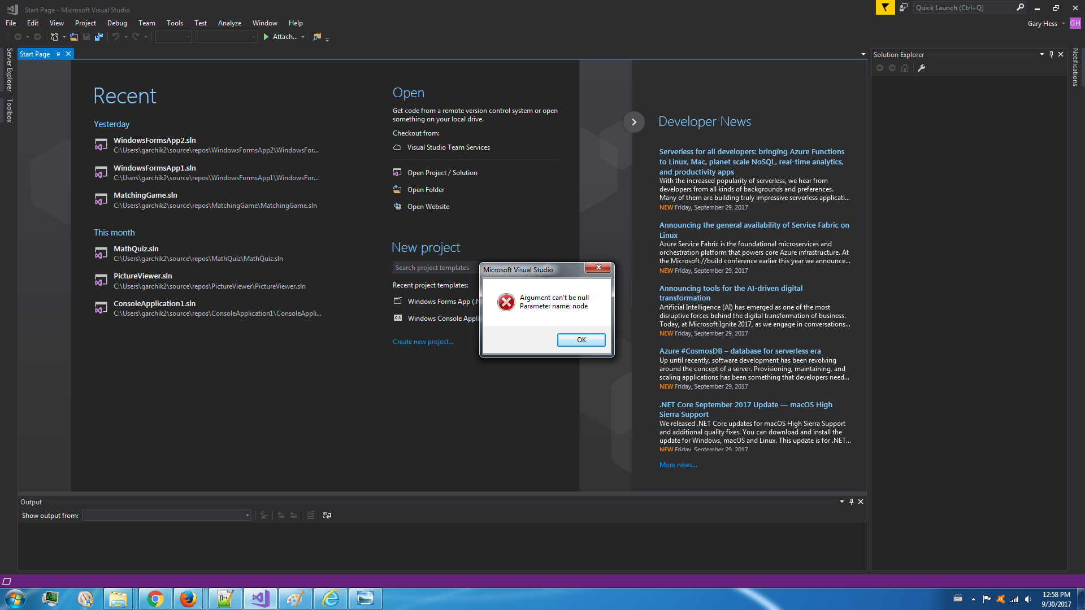Close the Start Page tab

(68, 54)
